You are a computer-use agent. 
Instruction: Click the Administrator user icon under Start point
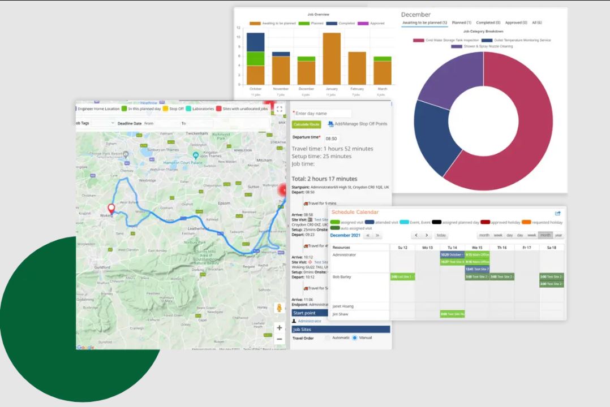(x=294, y=321)
